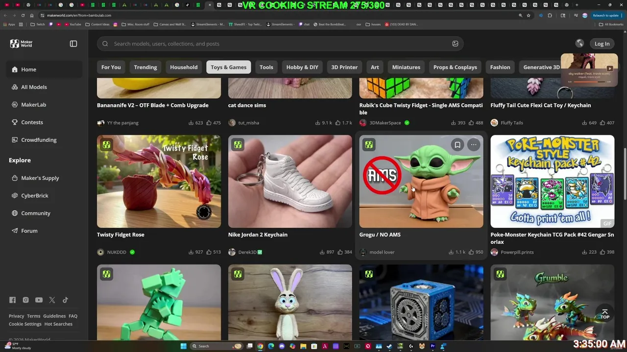Open Windows Start menu
627x352 pixels.
[183, 346]
